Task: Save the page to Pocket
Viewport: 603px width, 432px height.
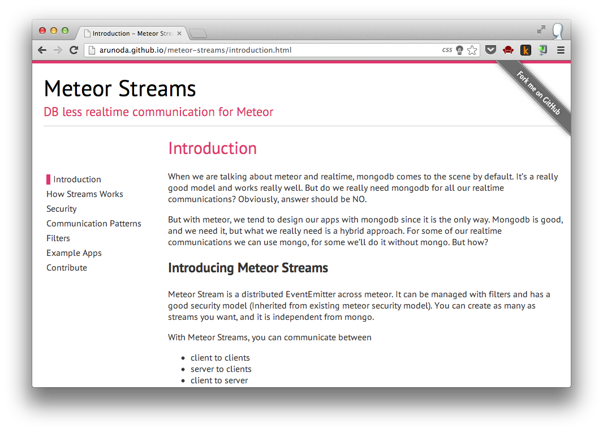Action: point(490,50)
